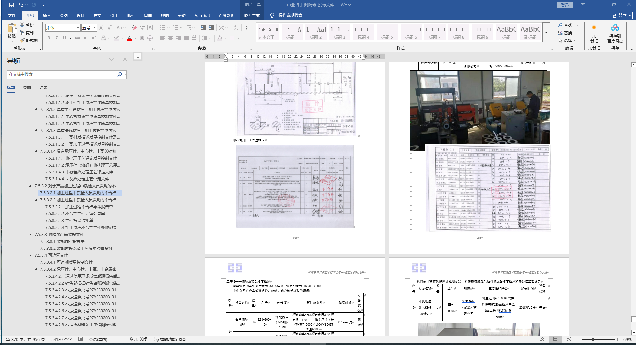The height and width of the screenshot is (345, 636).
Task: Toggle italic formatting
Action: point(57,38)
